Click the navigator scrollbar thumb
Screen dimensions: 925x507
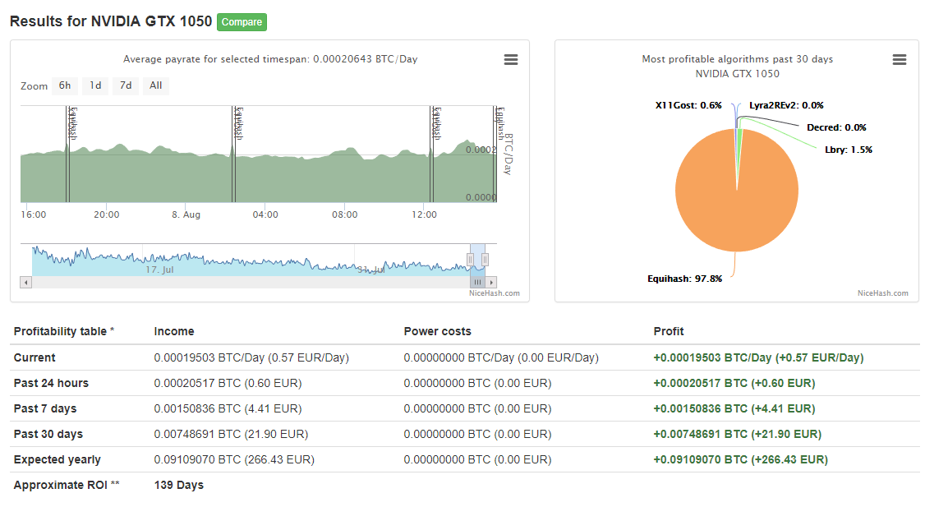tap(477, 282)
